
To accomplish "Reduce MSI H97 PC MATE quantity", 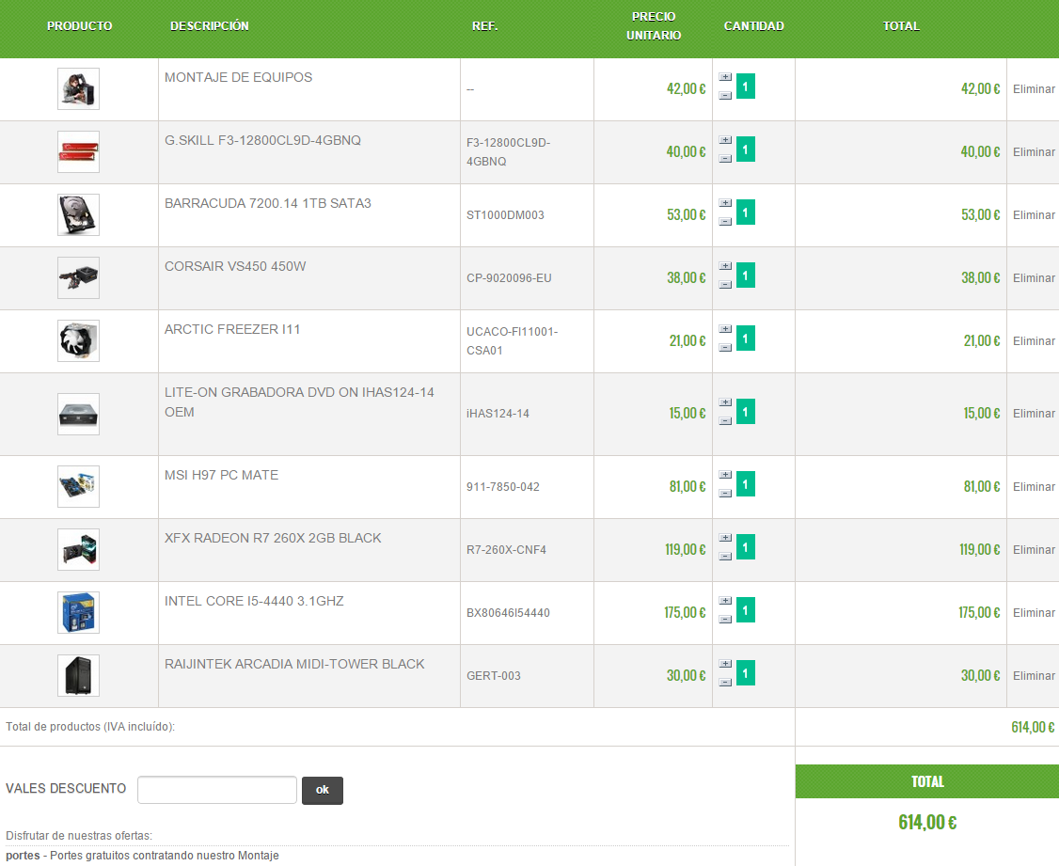I will (x=725, y=494).
